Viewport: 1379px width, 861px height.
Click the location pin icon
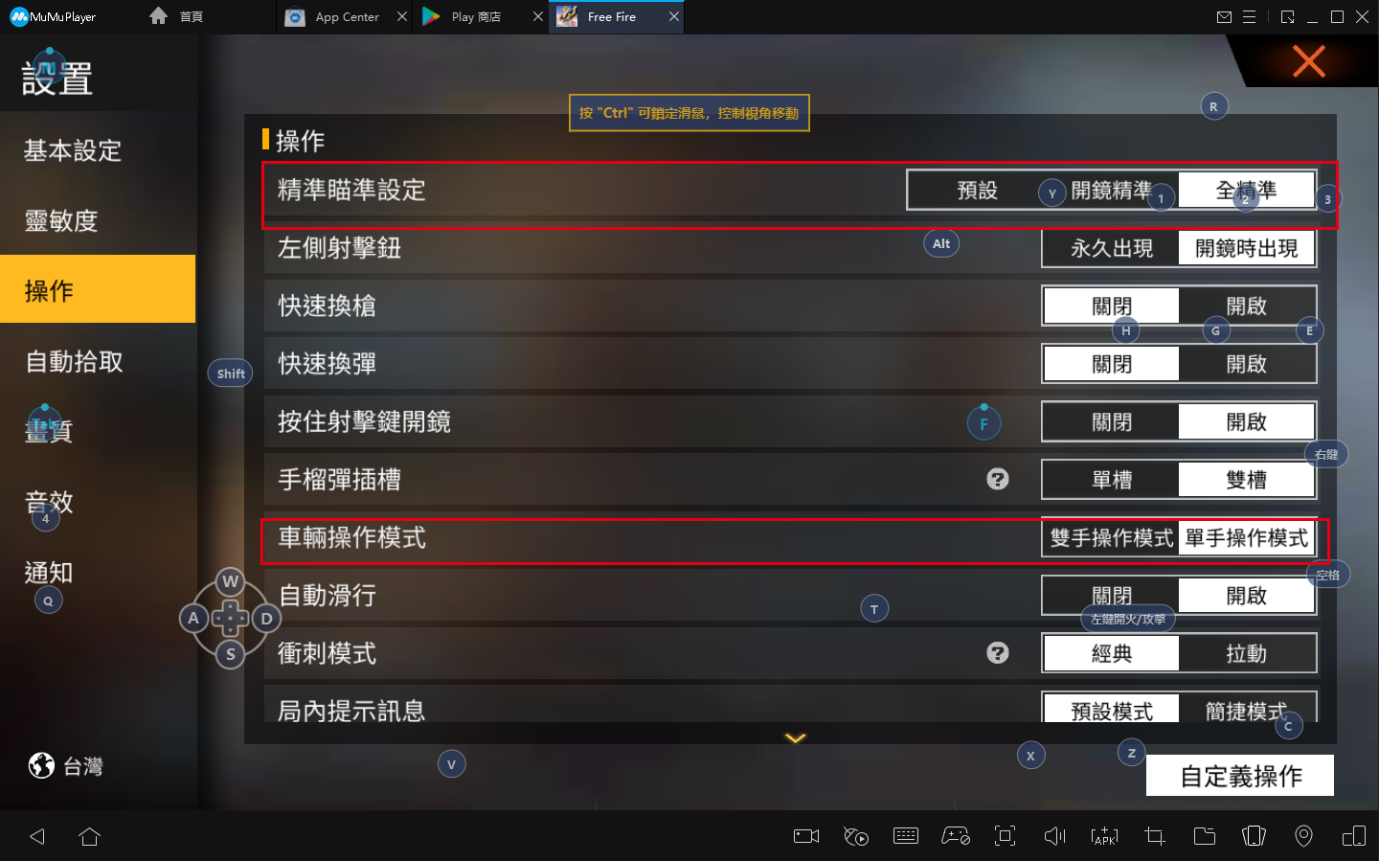pos(1303,836)
